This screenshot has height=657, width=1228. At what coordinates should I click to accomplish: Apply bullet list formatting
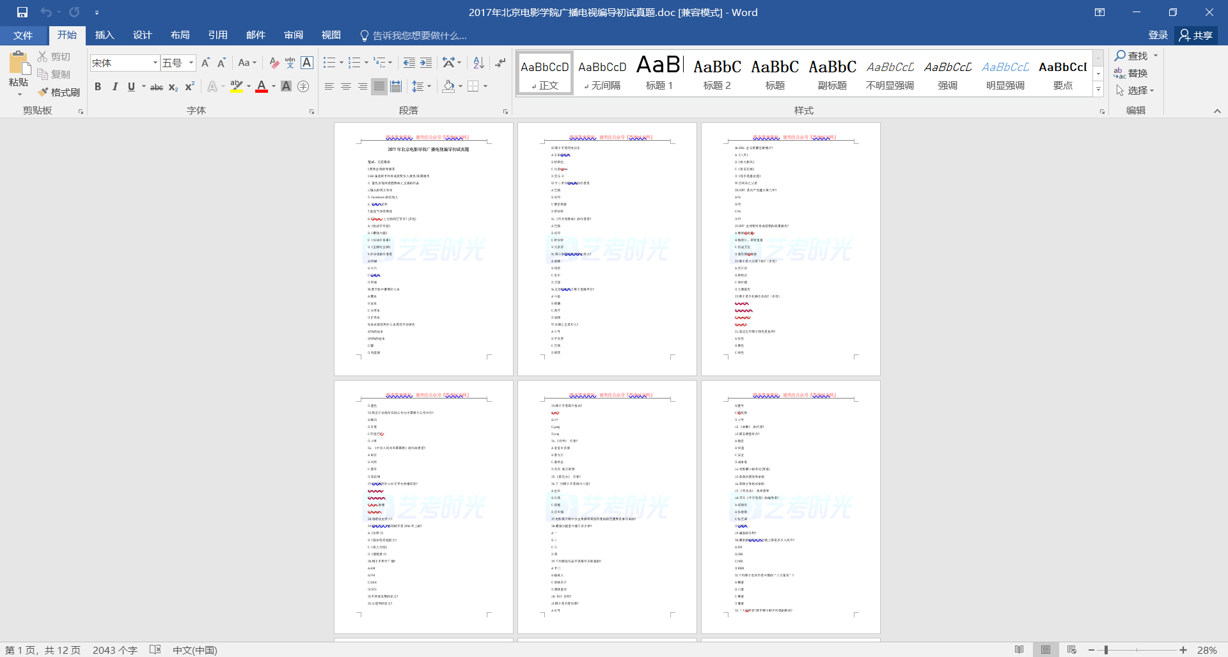pyautogui.click(x=329, y=63)
